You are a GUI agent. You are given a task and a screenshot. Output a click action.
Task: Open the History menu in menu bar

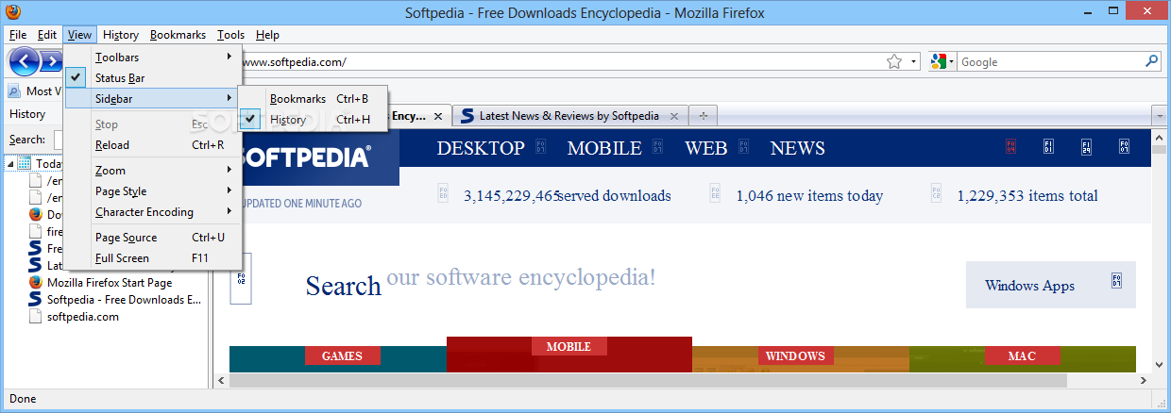point(121,35)
